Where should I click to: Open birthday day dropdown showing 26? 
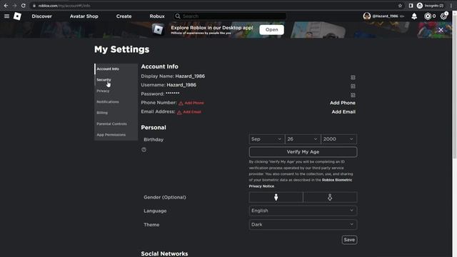tap(303, 139)
